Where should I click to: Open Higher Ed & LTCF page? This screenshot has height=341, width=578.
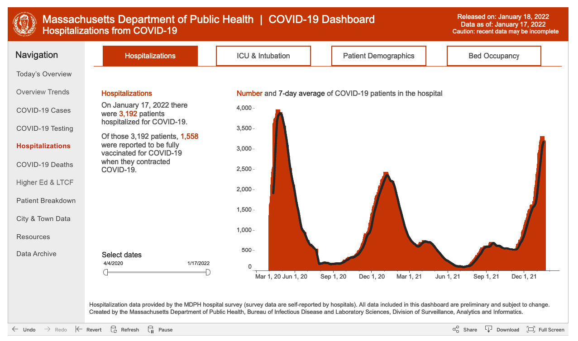(x=45, y=182)
